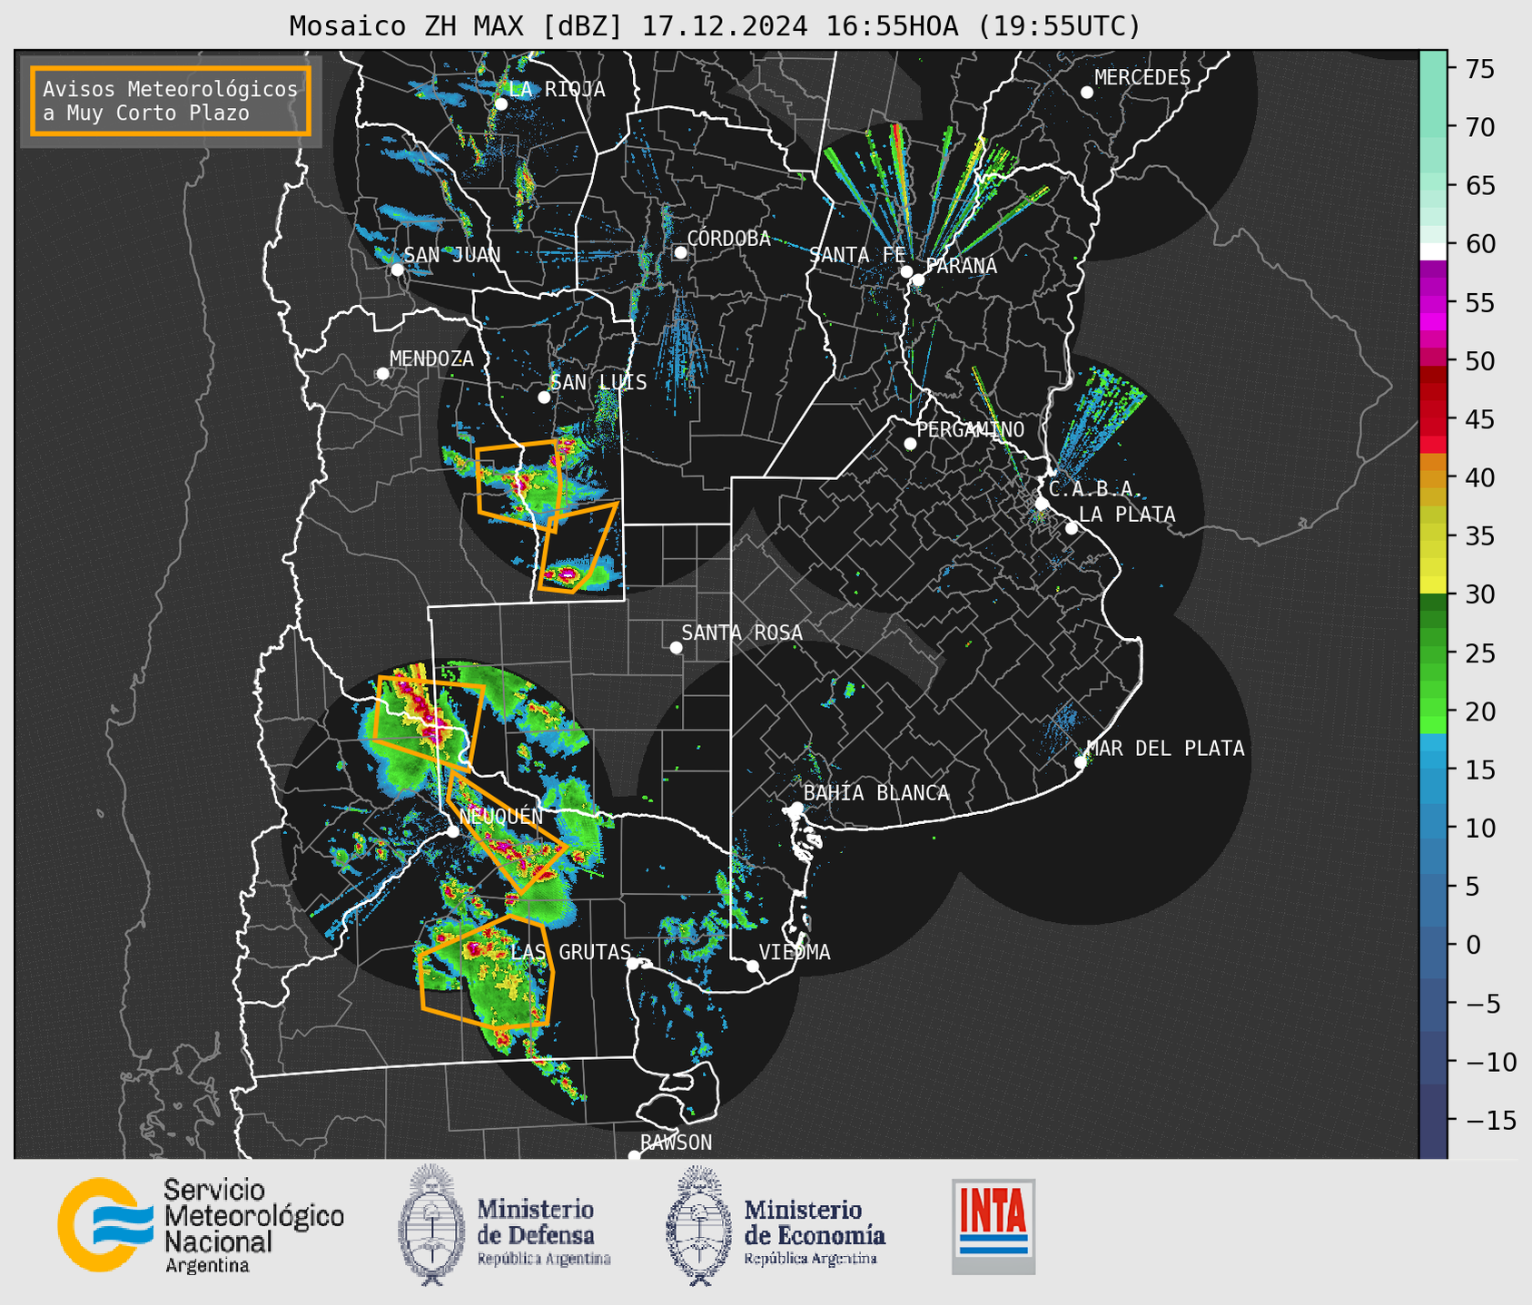This screenshot has width=1532, height=1305.
Task: Click the LA PLATA city label
Action: point(1127,515)
